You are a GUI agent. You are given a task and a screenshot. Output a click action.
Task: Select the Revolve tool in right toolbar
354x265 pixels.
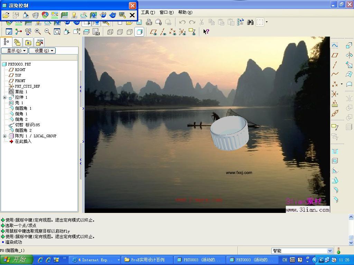[x=349, y=55]
